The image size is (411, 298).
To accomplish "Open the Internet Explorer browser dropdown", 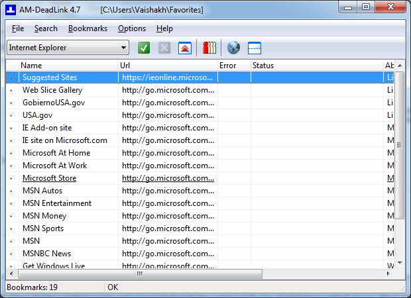I will [68, 48].
